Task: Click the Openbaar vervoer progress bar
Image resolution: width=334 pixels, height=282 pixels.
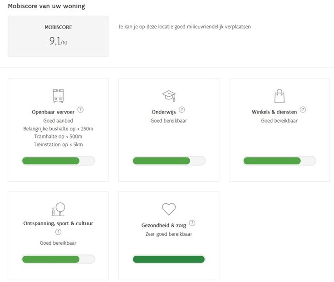Action: (58, 161)
